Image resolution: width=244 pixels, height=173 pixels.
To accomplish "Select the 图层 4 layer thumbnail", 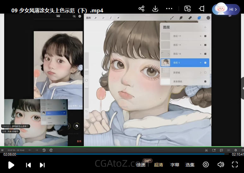I will (x=166, y=63).
